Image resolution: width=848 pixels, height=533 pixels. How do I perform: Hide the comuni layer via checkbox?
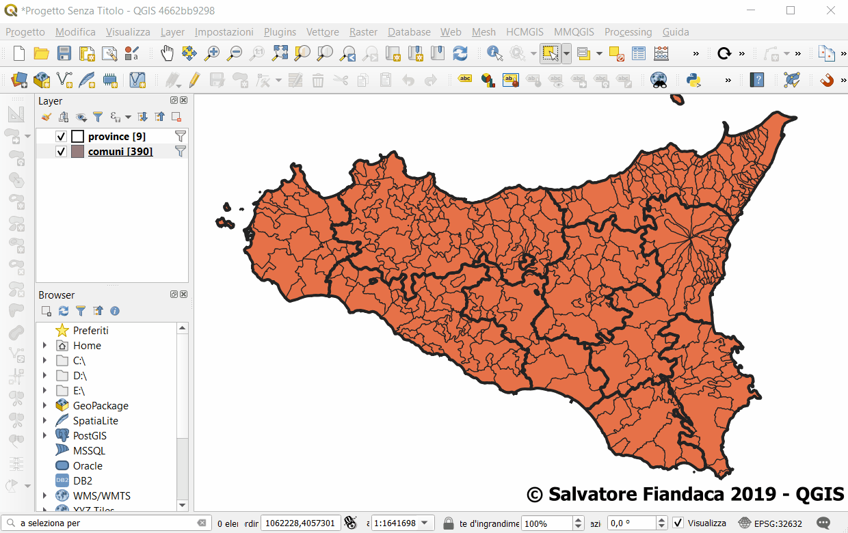pos(61,152)
